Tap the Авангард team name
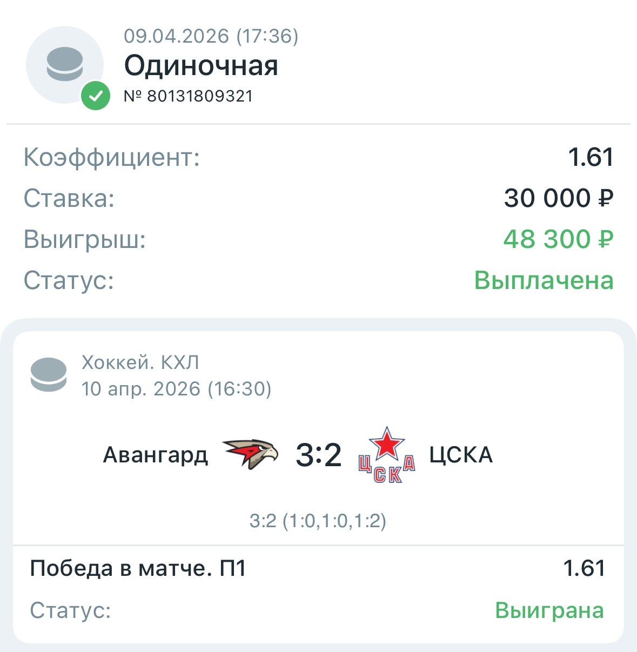 pyautogui.click(x=156, y=455)
